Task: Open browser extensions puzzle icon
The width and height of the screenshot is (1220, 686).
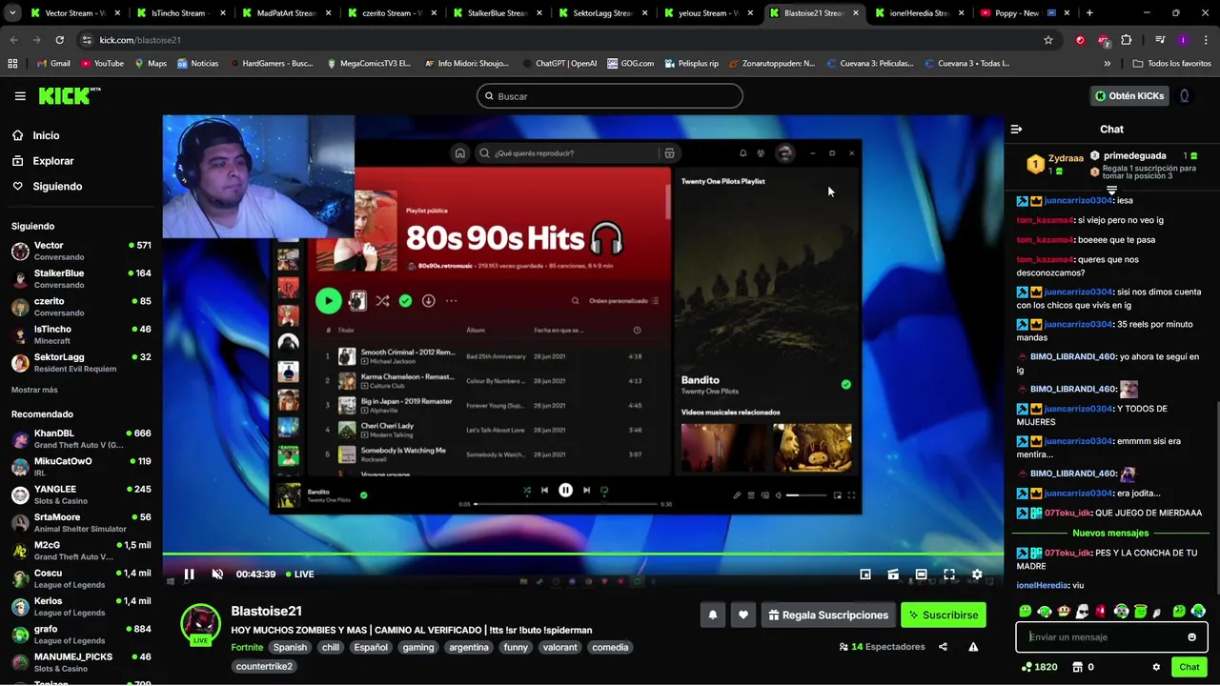Action: click(1127, 40)
